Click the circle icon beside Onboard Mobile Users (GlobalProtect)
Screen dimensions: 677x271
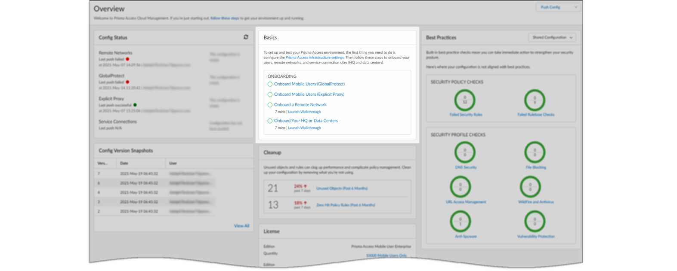(x=270, y=84)
